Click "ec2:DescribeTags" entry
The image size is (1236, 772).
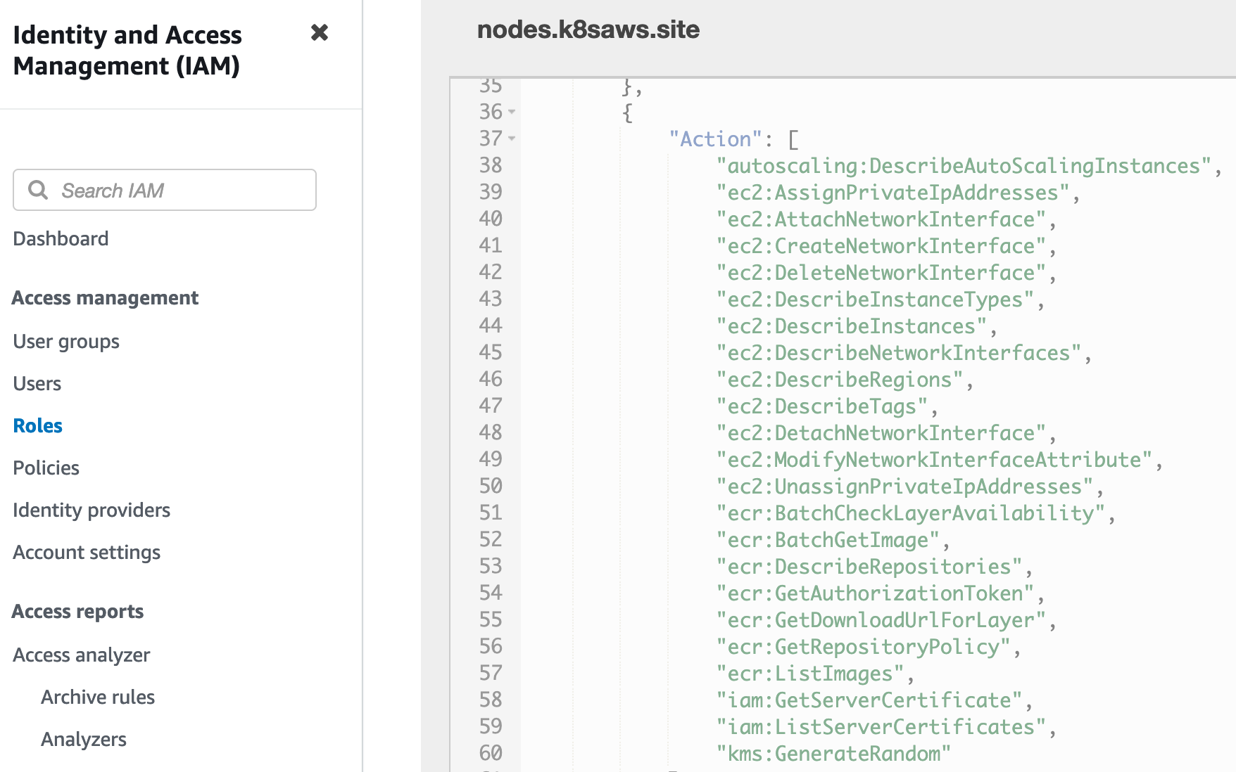822,406
